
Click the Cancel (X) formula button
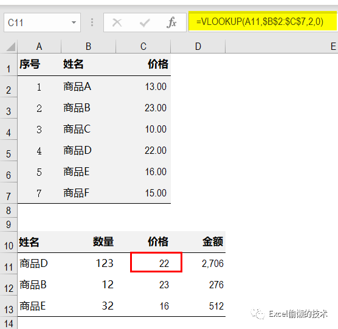[117, 23]
